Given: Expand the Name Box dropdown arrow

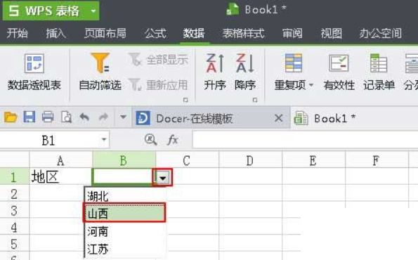Looking at the screenshot, I should [x=104, y=139].
